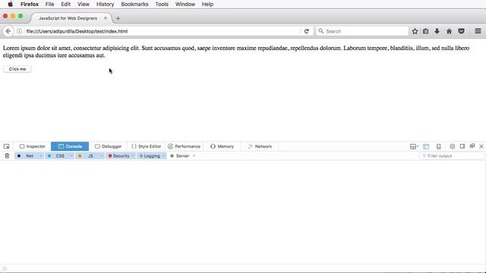Open the Memory tab

pyautogui.click(x=222, y=146)
